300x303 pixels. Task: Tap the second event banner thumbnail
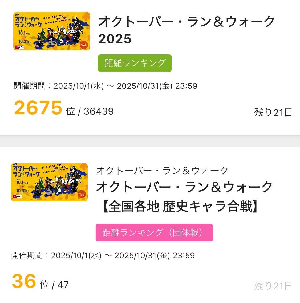click(x=49, y=182)
